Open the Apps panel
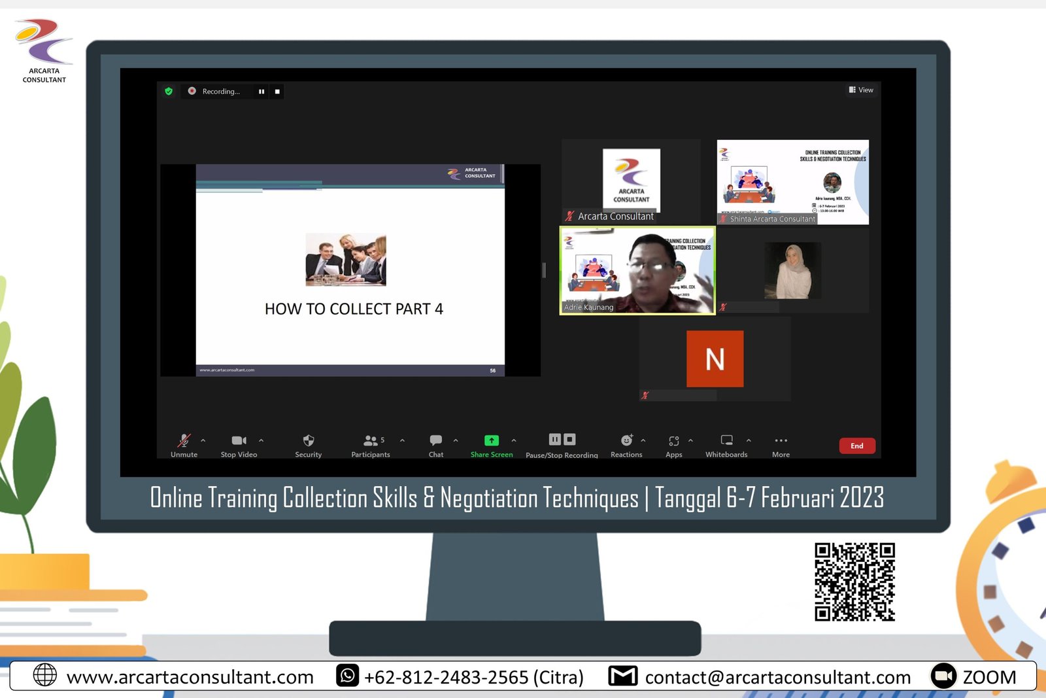Screen dimensions: 1046x698 pos(674,441)
